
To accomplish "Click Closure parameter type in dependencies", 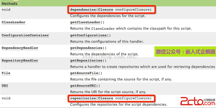I will (x=106, y=10).
